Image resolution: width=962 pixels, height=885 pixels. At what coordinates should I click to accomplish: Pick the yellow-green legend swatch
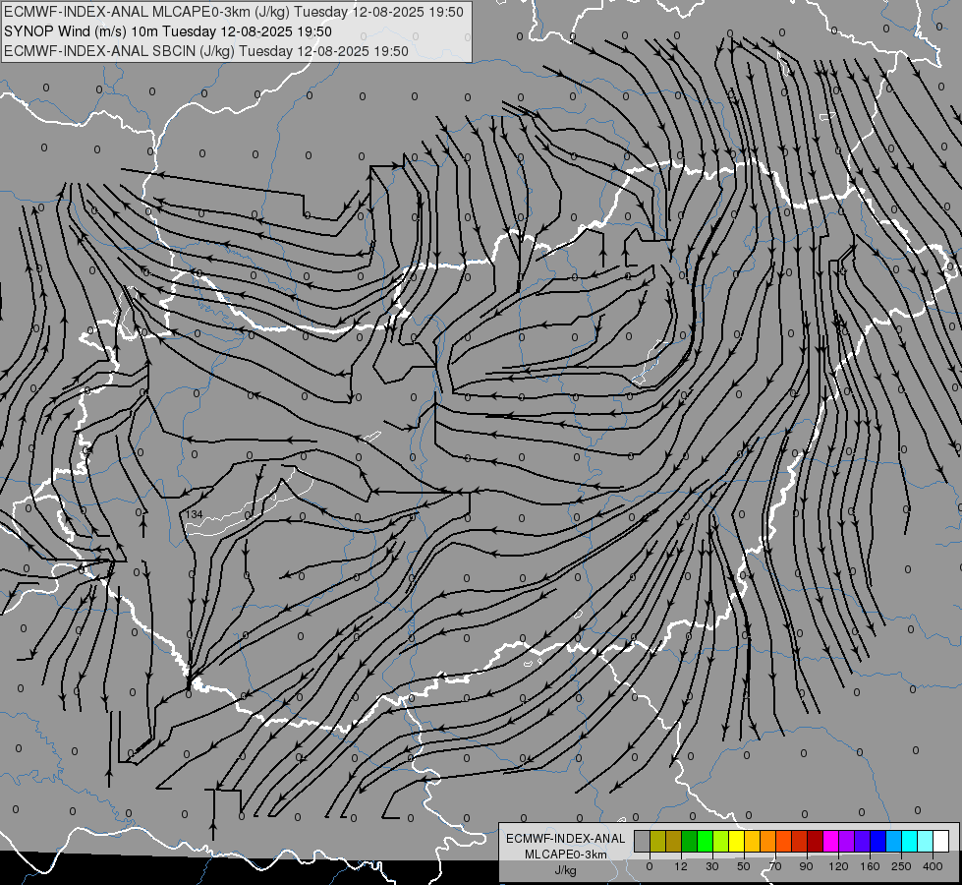721,841
